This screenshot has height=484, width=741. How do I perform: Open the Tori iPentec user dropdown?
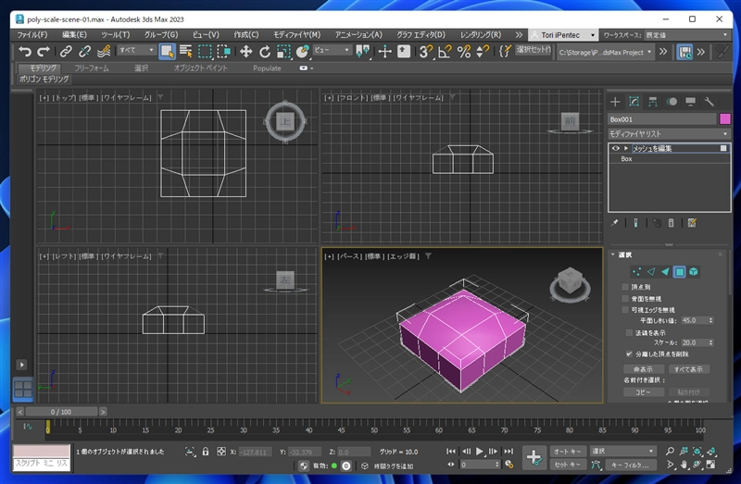click(562, 35)
